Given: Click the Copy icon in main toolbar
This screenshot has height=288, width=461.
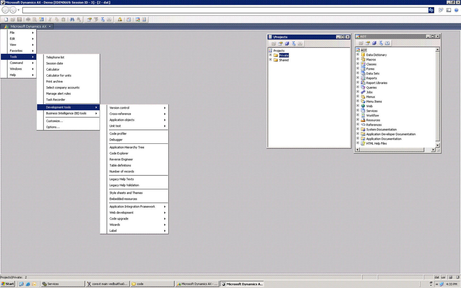Looking at the screenshot, I should click(57, 20).
